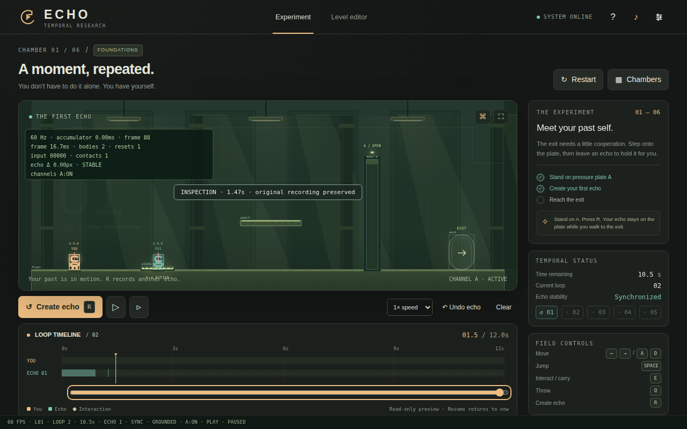Click the small step-forward play button
The height and width of the screenshot is (429, 687).
pyautogui.click(x=139, y=307)
